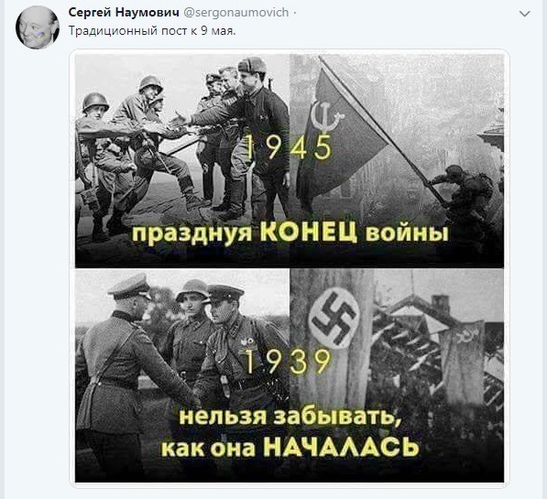Open the wooden post photo, bottom right
547x499 pixels.
pyautogui.click(x=397, y=375)
